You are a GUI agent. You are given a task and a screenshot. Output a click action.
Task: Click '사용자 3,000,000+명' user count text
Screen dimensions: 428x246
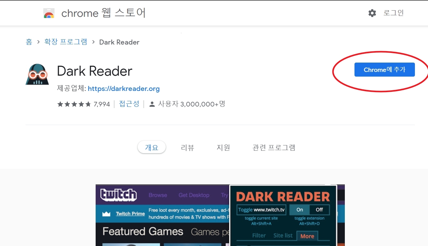[x=192, y=104]
